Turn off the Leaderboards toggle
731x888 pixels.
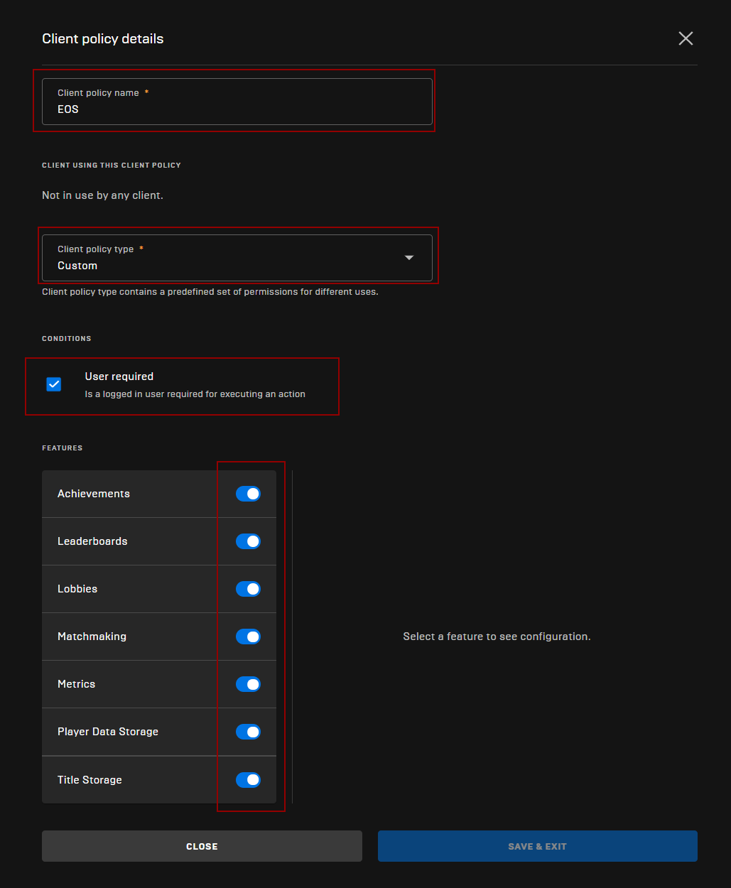pyautogui.click(x=248, y=541)
